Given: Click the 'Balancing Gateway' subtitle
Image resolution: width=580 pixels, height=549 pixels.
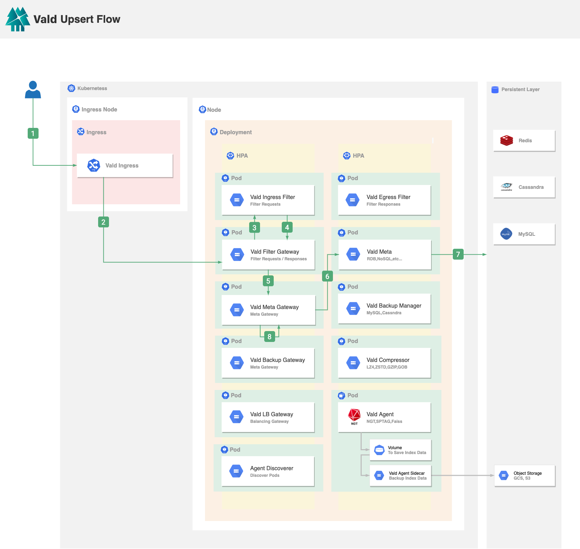Looking at the screenshot, I should coord(269,421).
